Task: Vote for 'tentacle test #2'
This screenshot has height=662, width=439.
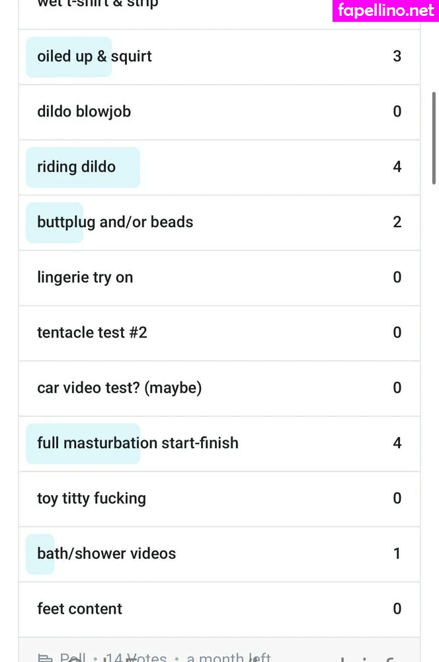Action: coord(92,332)
